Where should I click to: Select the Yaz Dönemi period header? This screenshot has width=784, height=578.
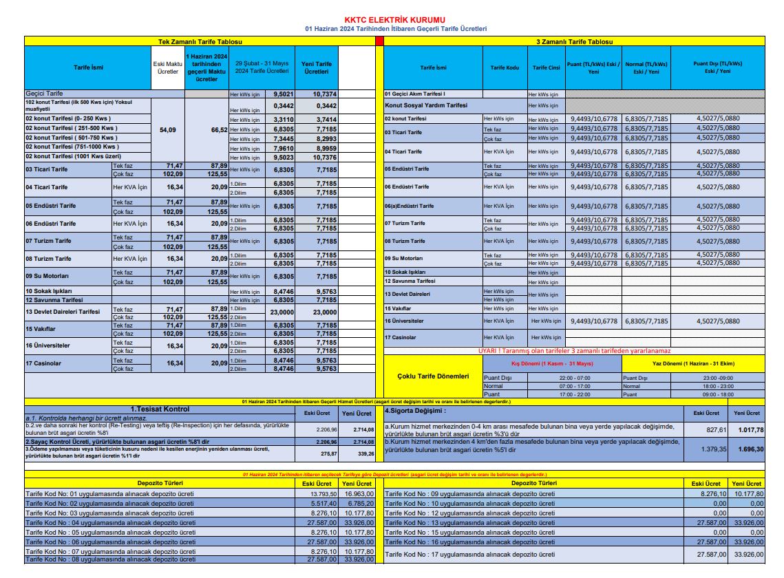click(693, 363)
